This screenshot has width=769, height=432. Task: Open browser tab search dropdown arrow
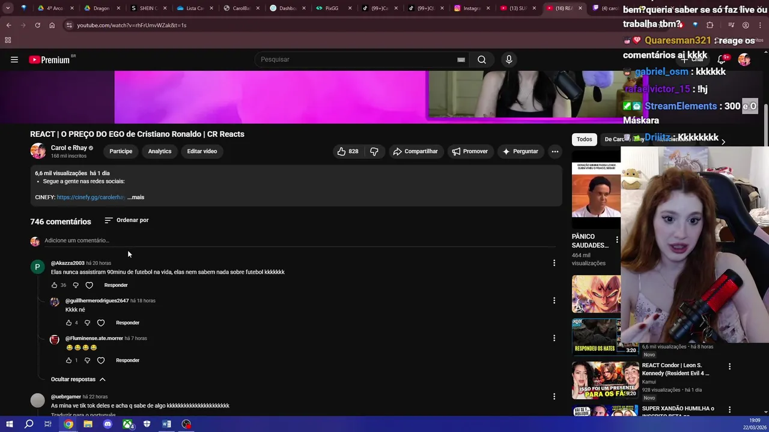[x=8, y=8]
